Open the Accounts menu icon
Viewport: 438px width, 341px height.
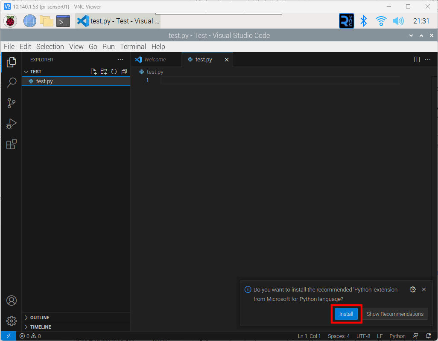point(12,301)
